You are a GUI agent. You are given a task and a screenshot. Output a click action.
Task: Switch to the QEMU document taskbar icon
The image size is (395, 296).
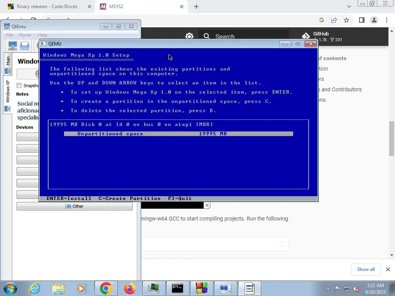tap(250, 288)
